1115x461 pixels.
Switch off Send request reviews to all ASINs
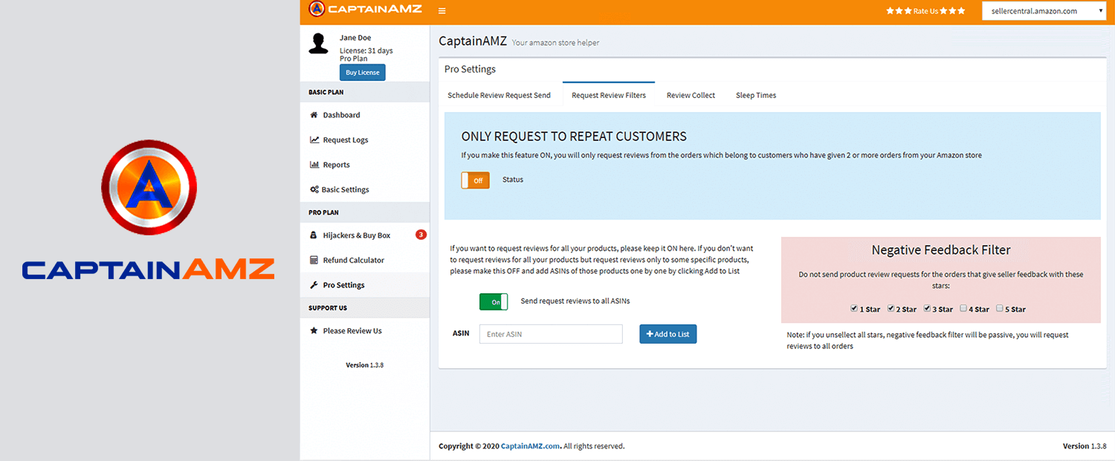point(494,301)
